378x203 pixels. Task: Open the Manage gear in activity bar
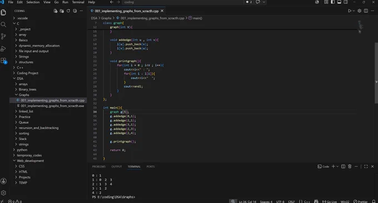[3, 192]
